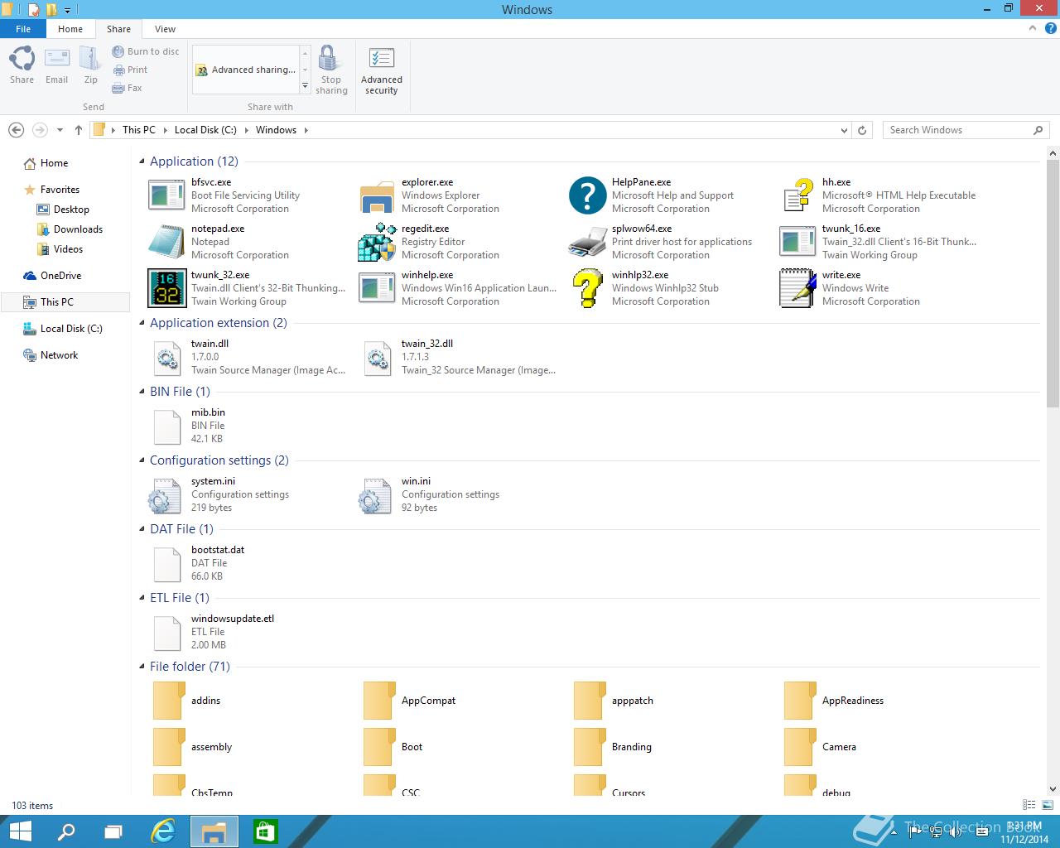Select the twain.dll file icon
This screenshot has width=1060, height=848.
tap(167, 357)
